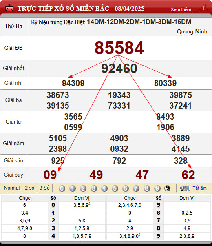
Task: Select the number 6 ball filter
Action: [126, 188]
